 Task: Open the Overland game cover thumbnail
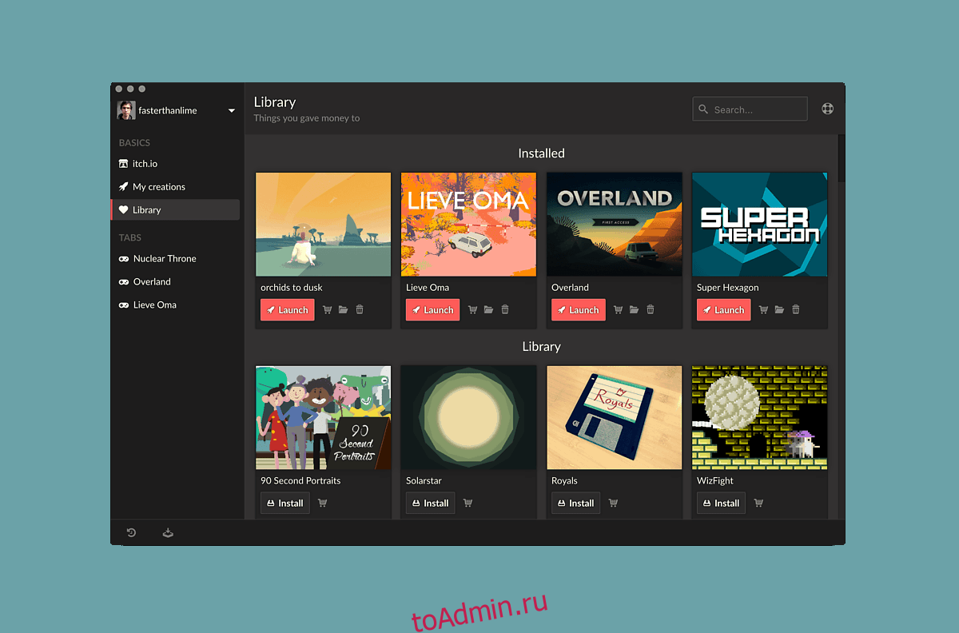(x=615, y=225)
